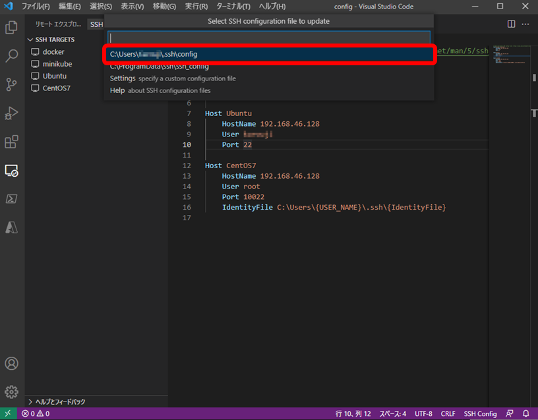Image resolution: width=538 pixels, height=420 pixels.
Task: Open the ターミナル(T) menu
Action: coord(233,7)
